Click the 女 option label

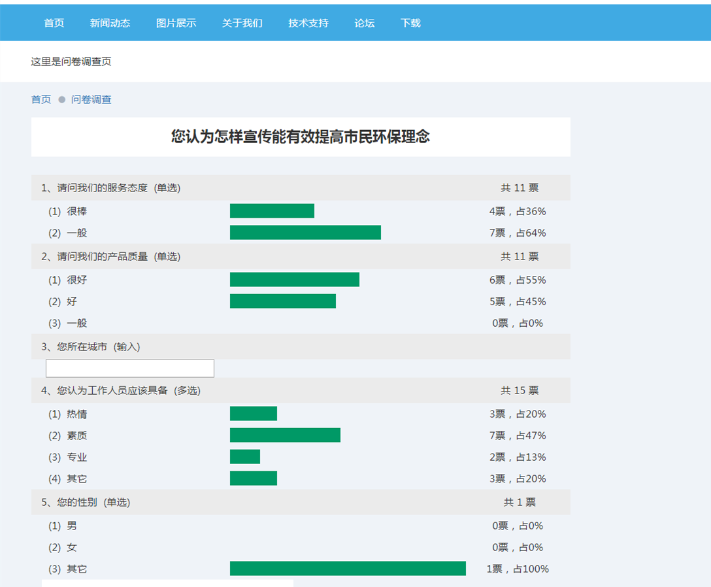(72, 548)
